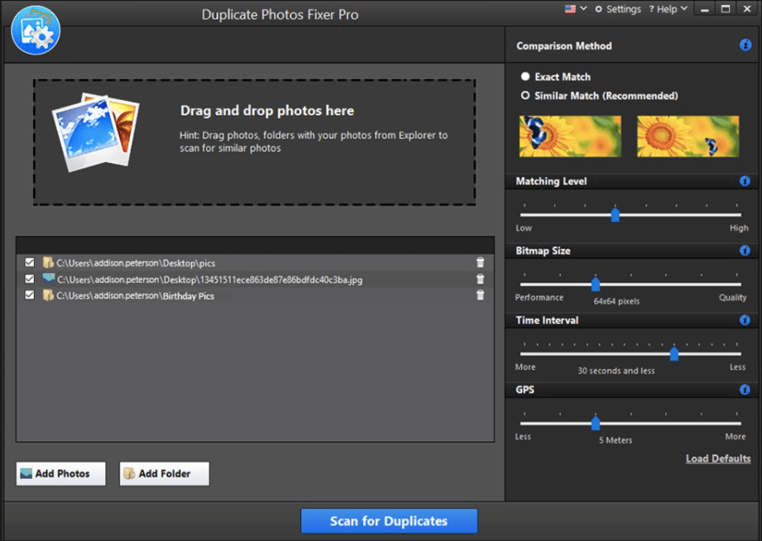Minimize the application window

(x=704, y=9)
